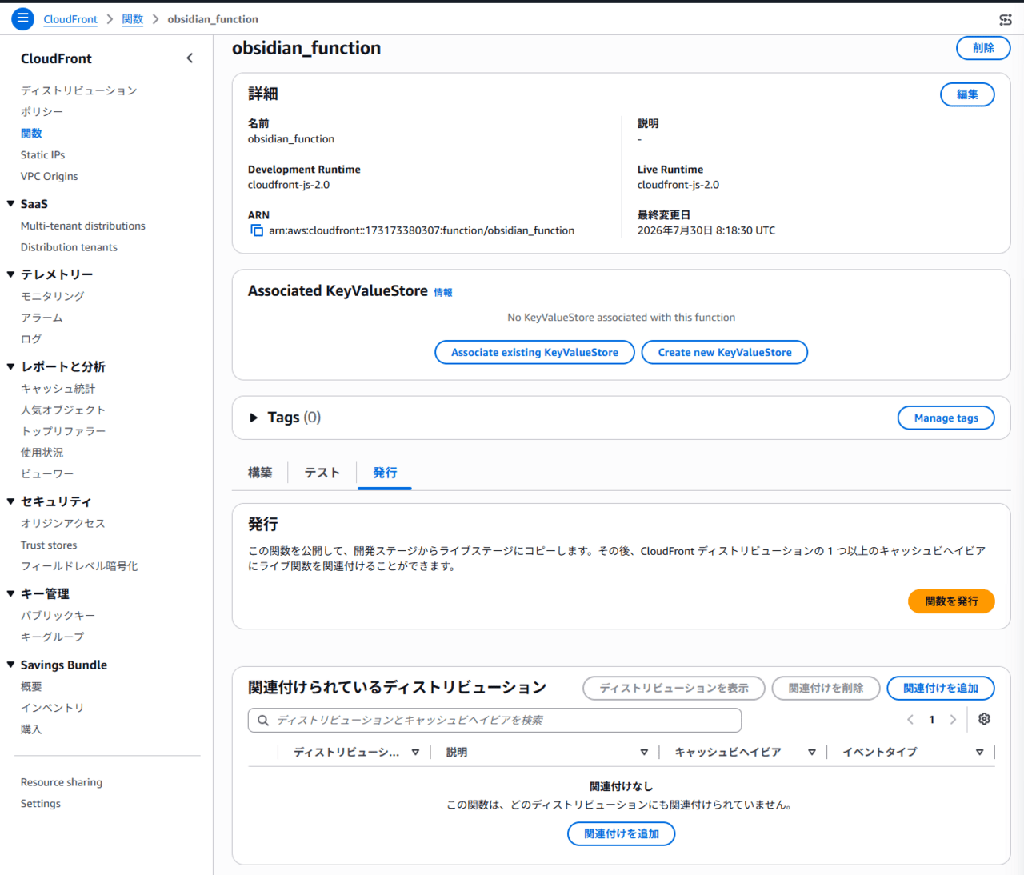
Task: Open ポリシー in sidebar
Action: point(42,112)
